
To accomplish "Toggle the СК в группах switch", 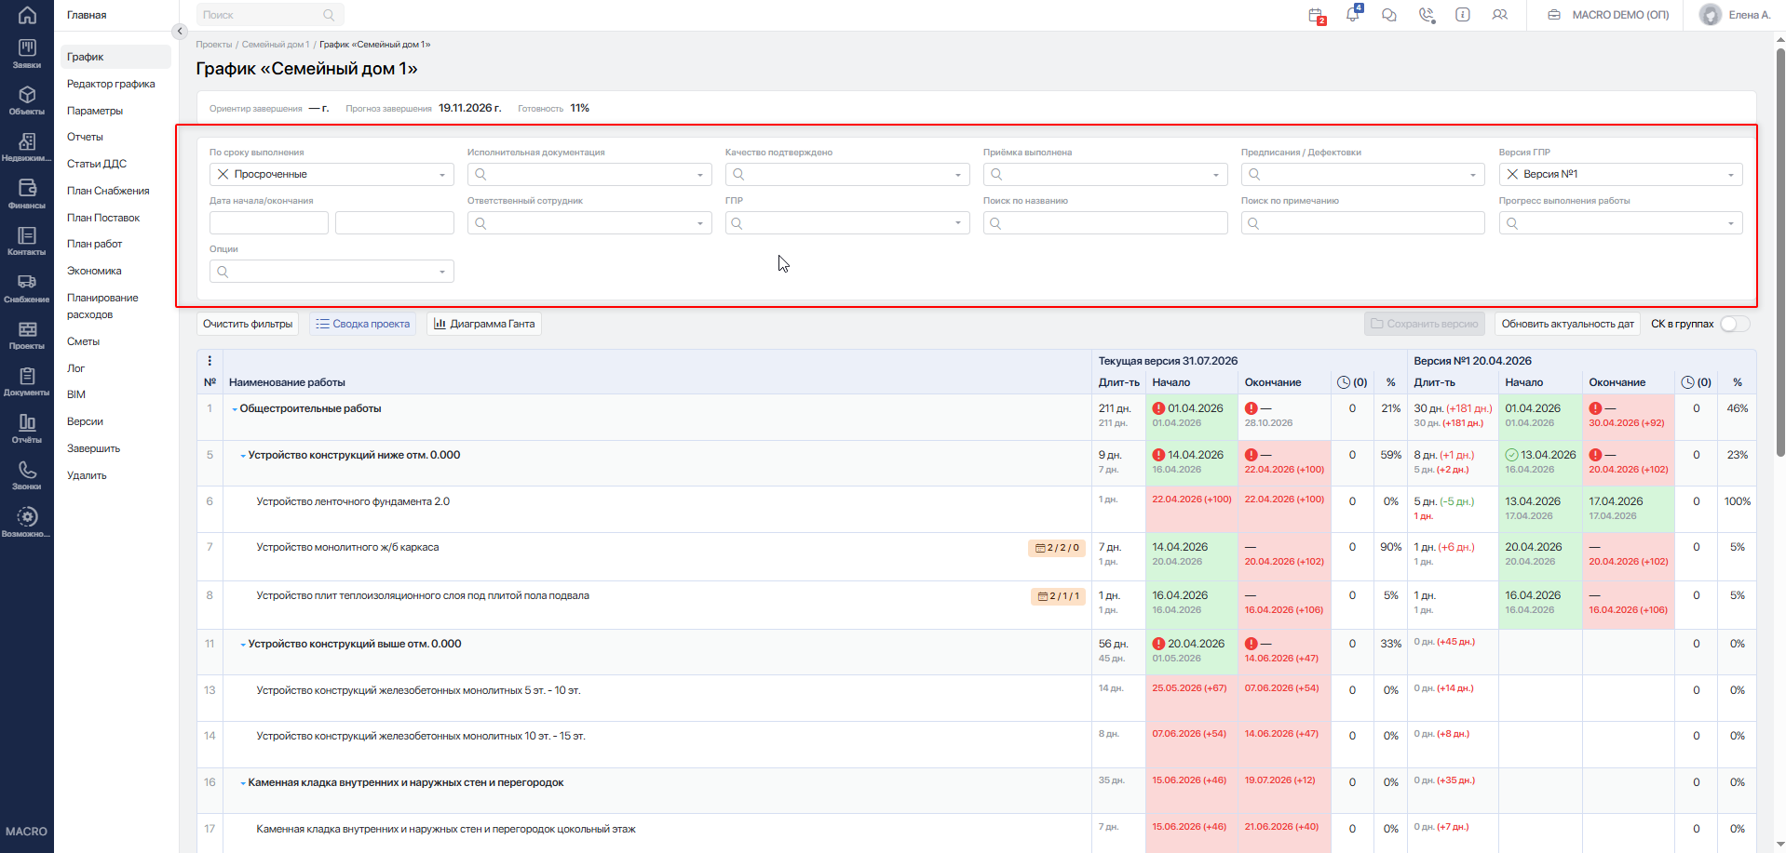I will 1735,324.
